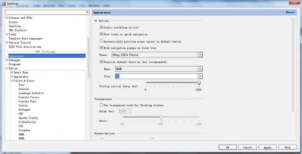Toggle Cyclic scrolling in list checkbox
Image resolution: width=302 pixels, height=154 pixels.
[x=101, y=27]
